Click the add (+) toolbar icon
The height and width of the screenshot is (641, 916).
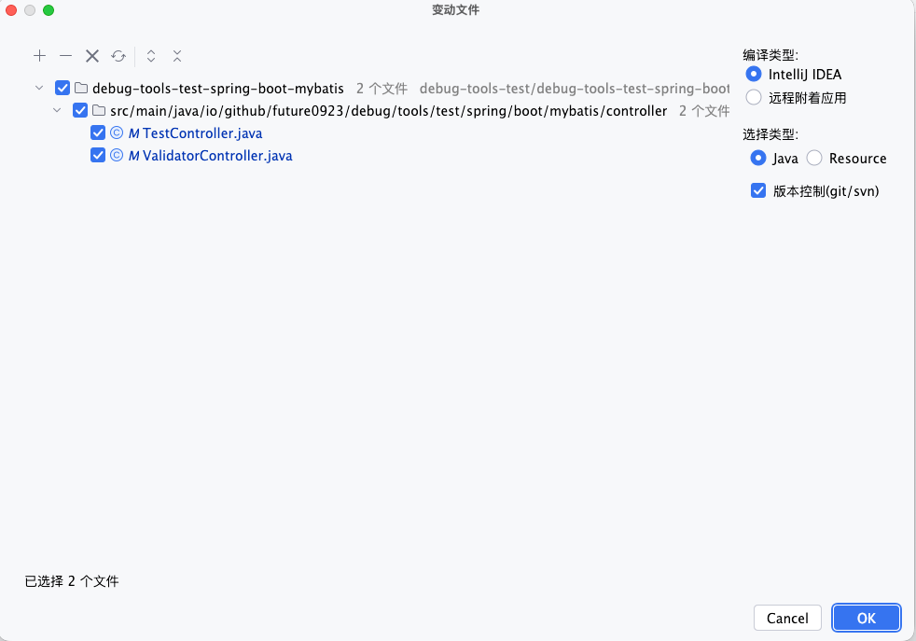click(x=40, y=56)
